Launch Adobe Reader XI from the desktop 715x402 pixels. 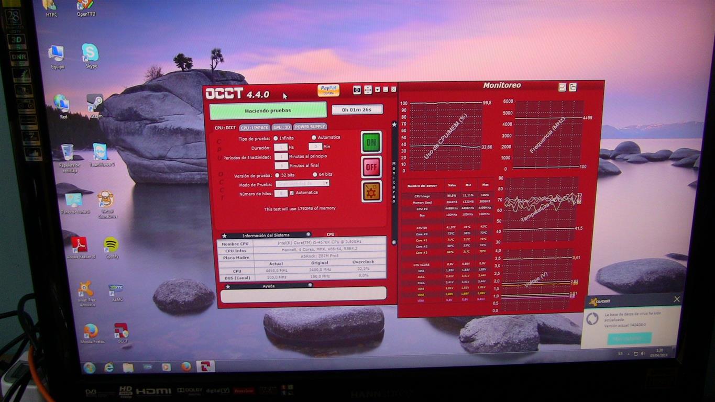(80, 248)
